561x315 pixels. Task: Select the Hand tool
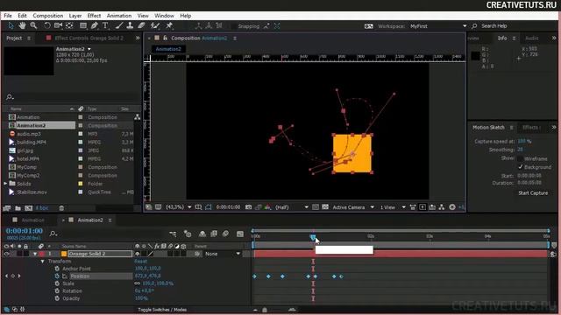point(22,25)
